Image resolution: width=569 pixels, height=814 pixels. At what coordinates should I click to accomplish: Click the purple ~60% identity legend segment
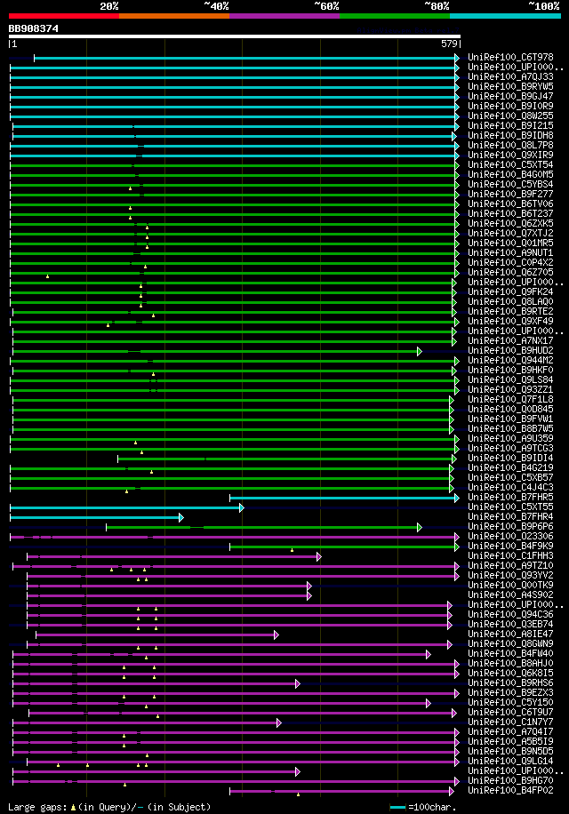point(284,16)
